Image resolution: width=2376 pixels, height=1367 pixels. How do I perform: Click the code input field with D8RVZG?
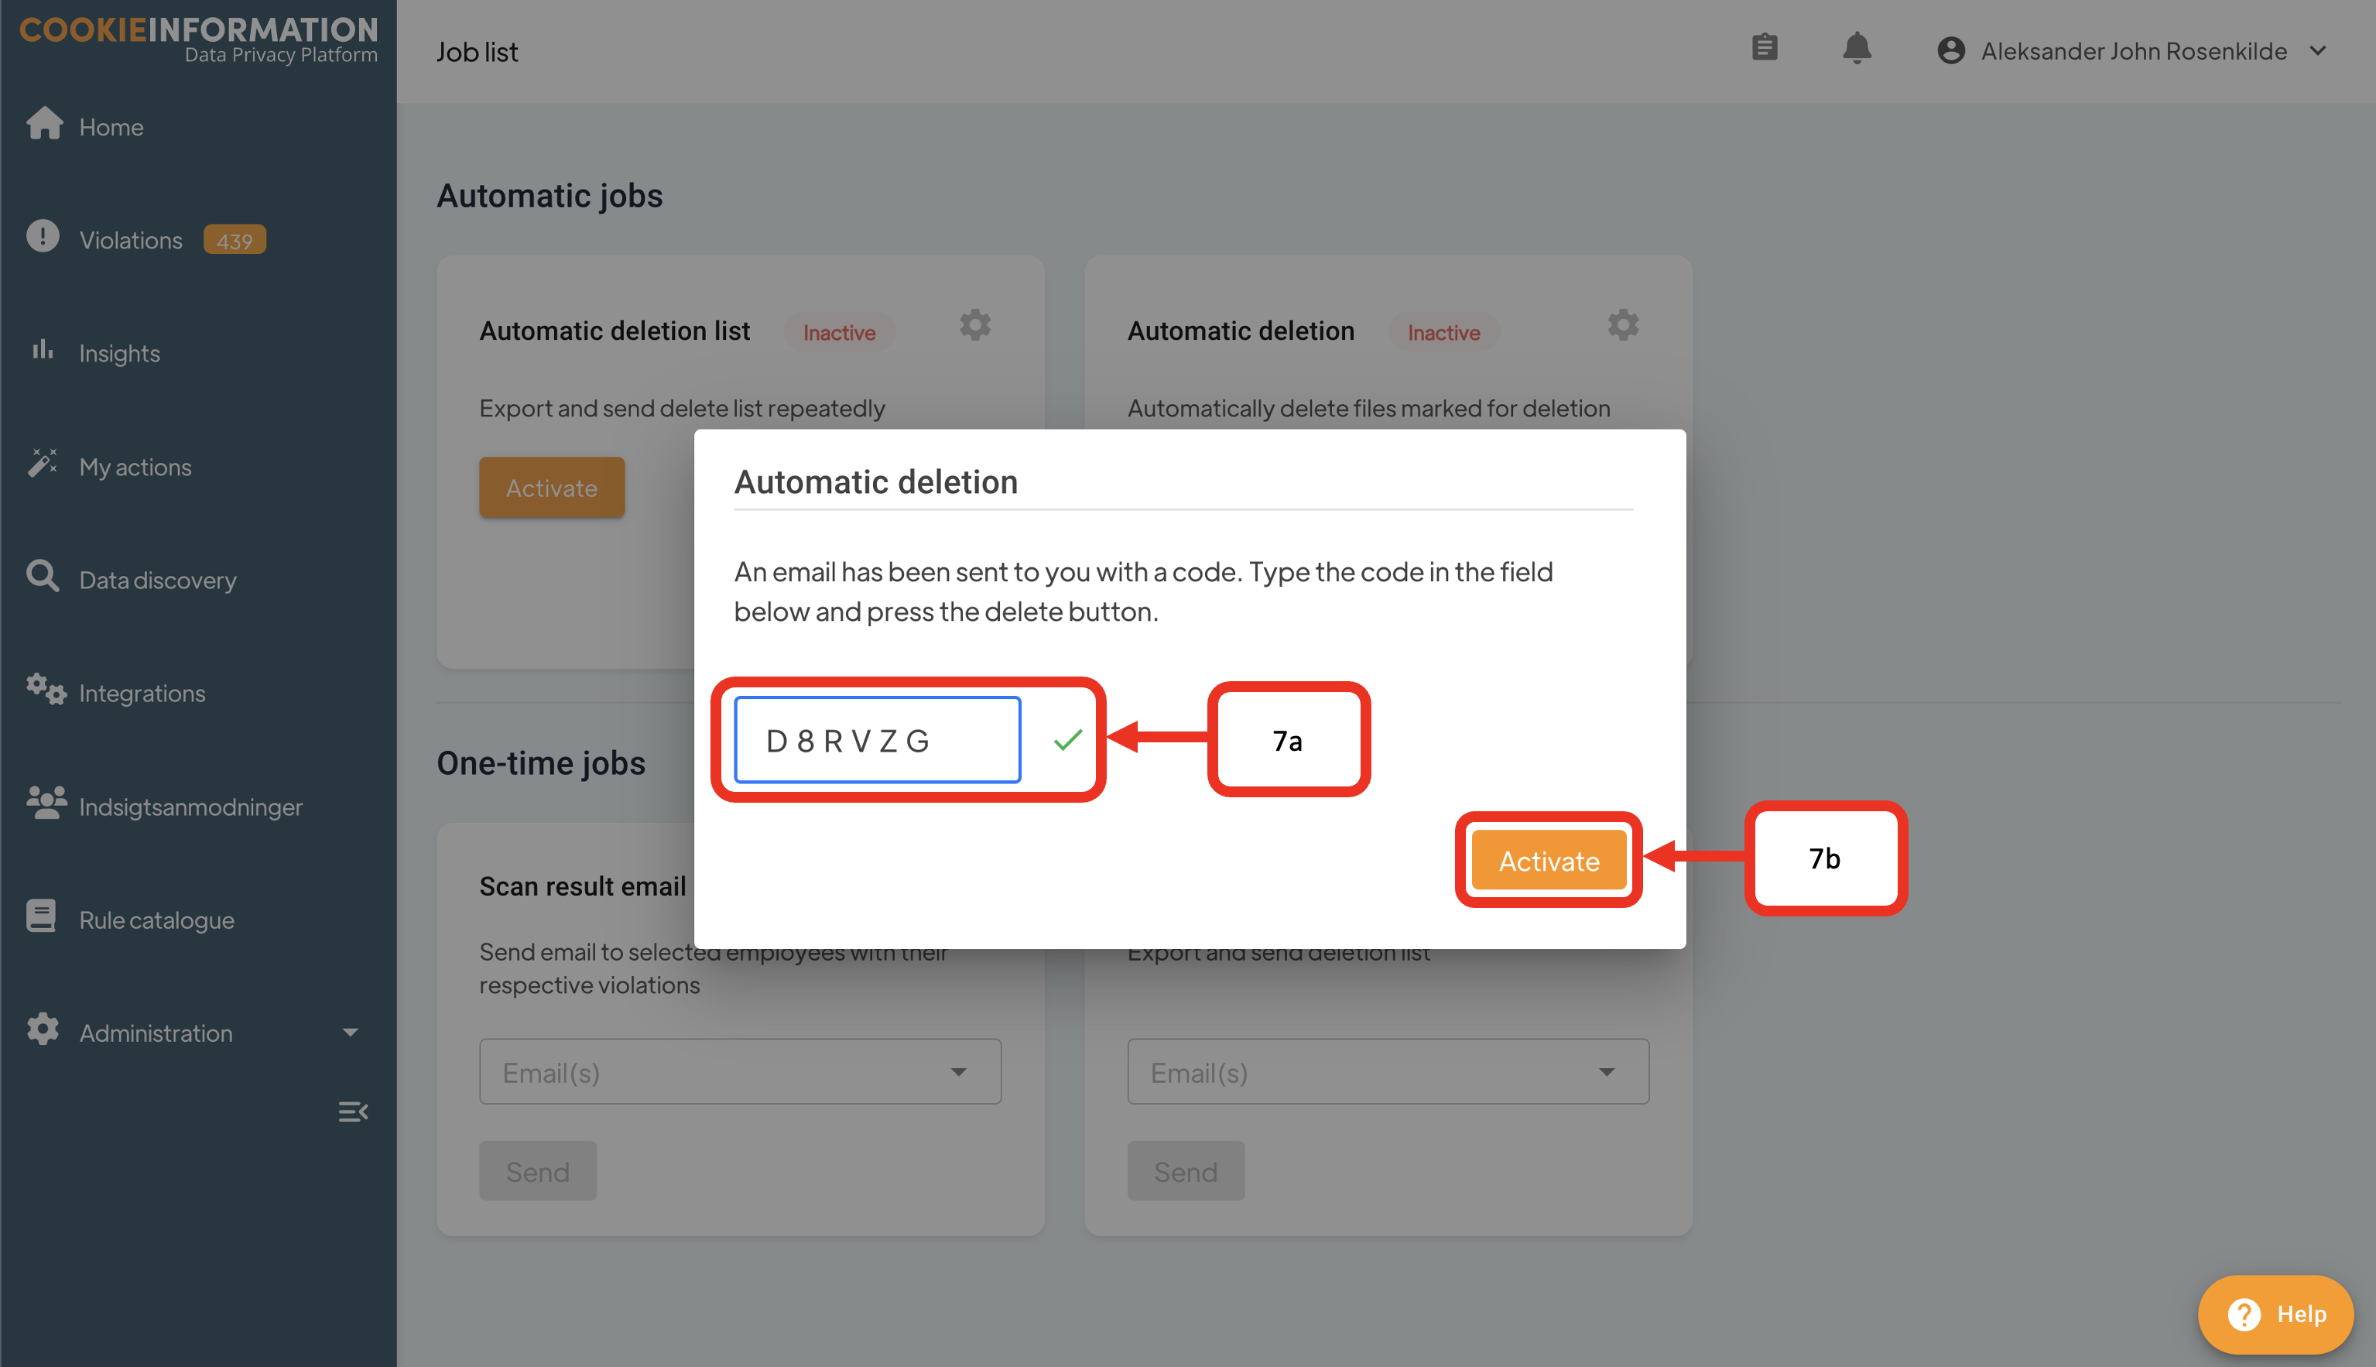(877, 740)
